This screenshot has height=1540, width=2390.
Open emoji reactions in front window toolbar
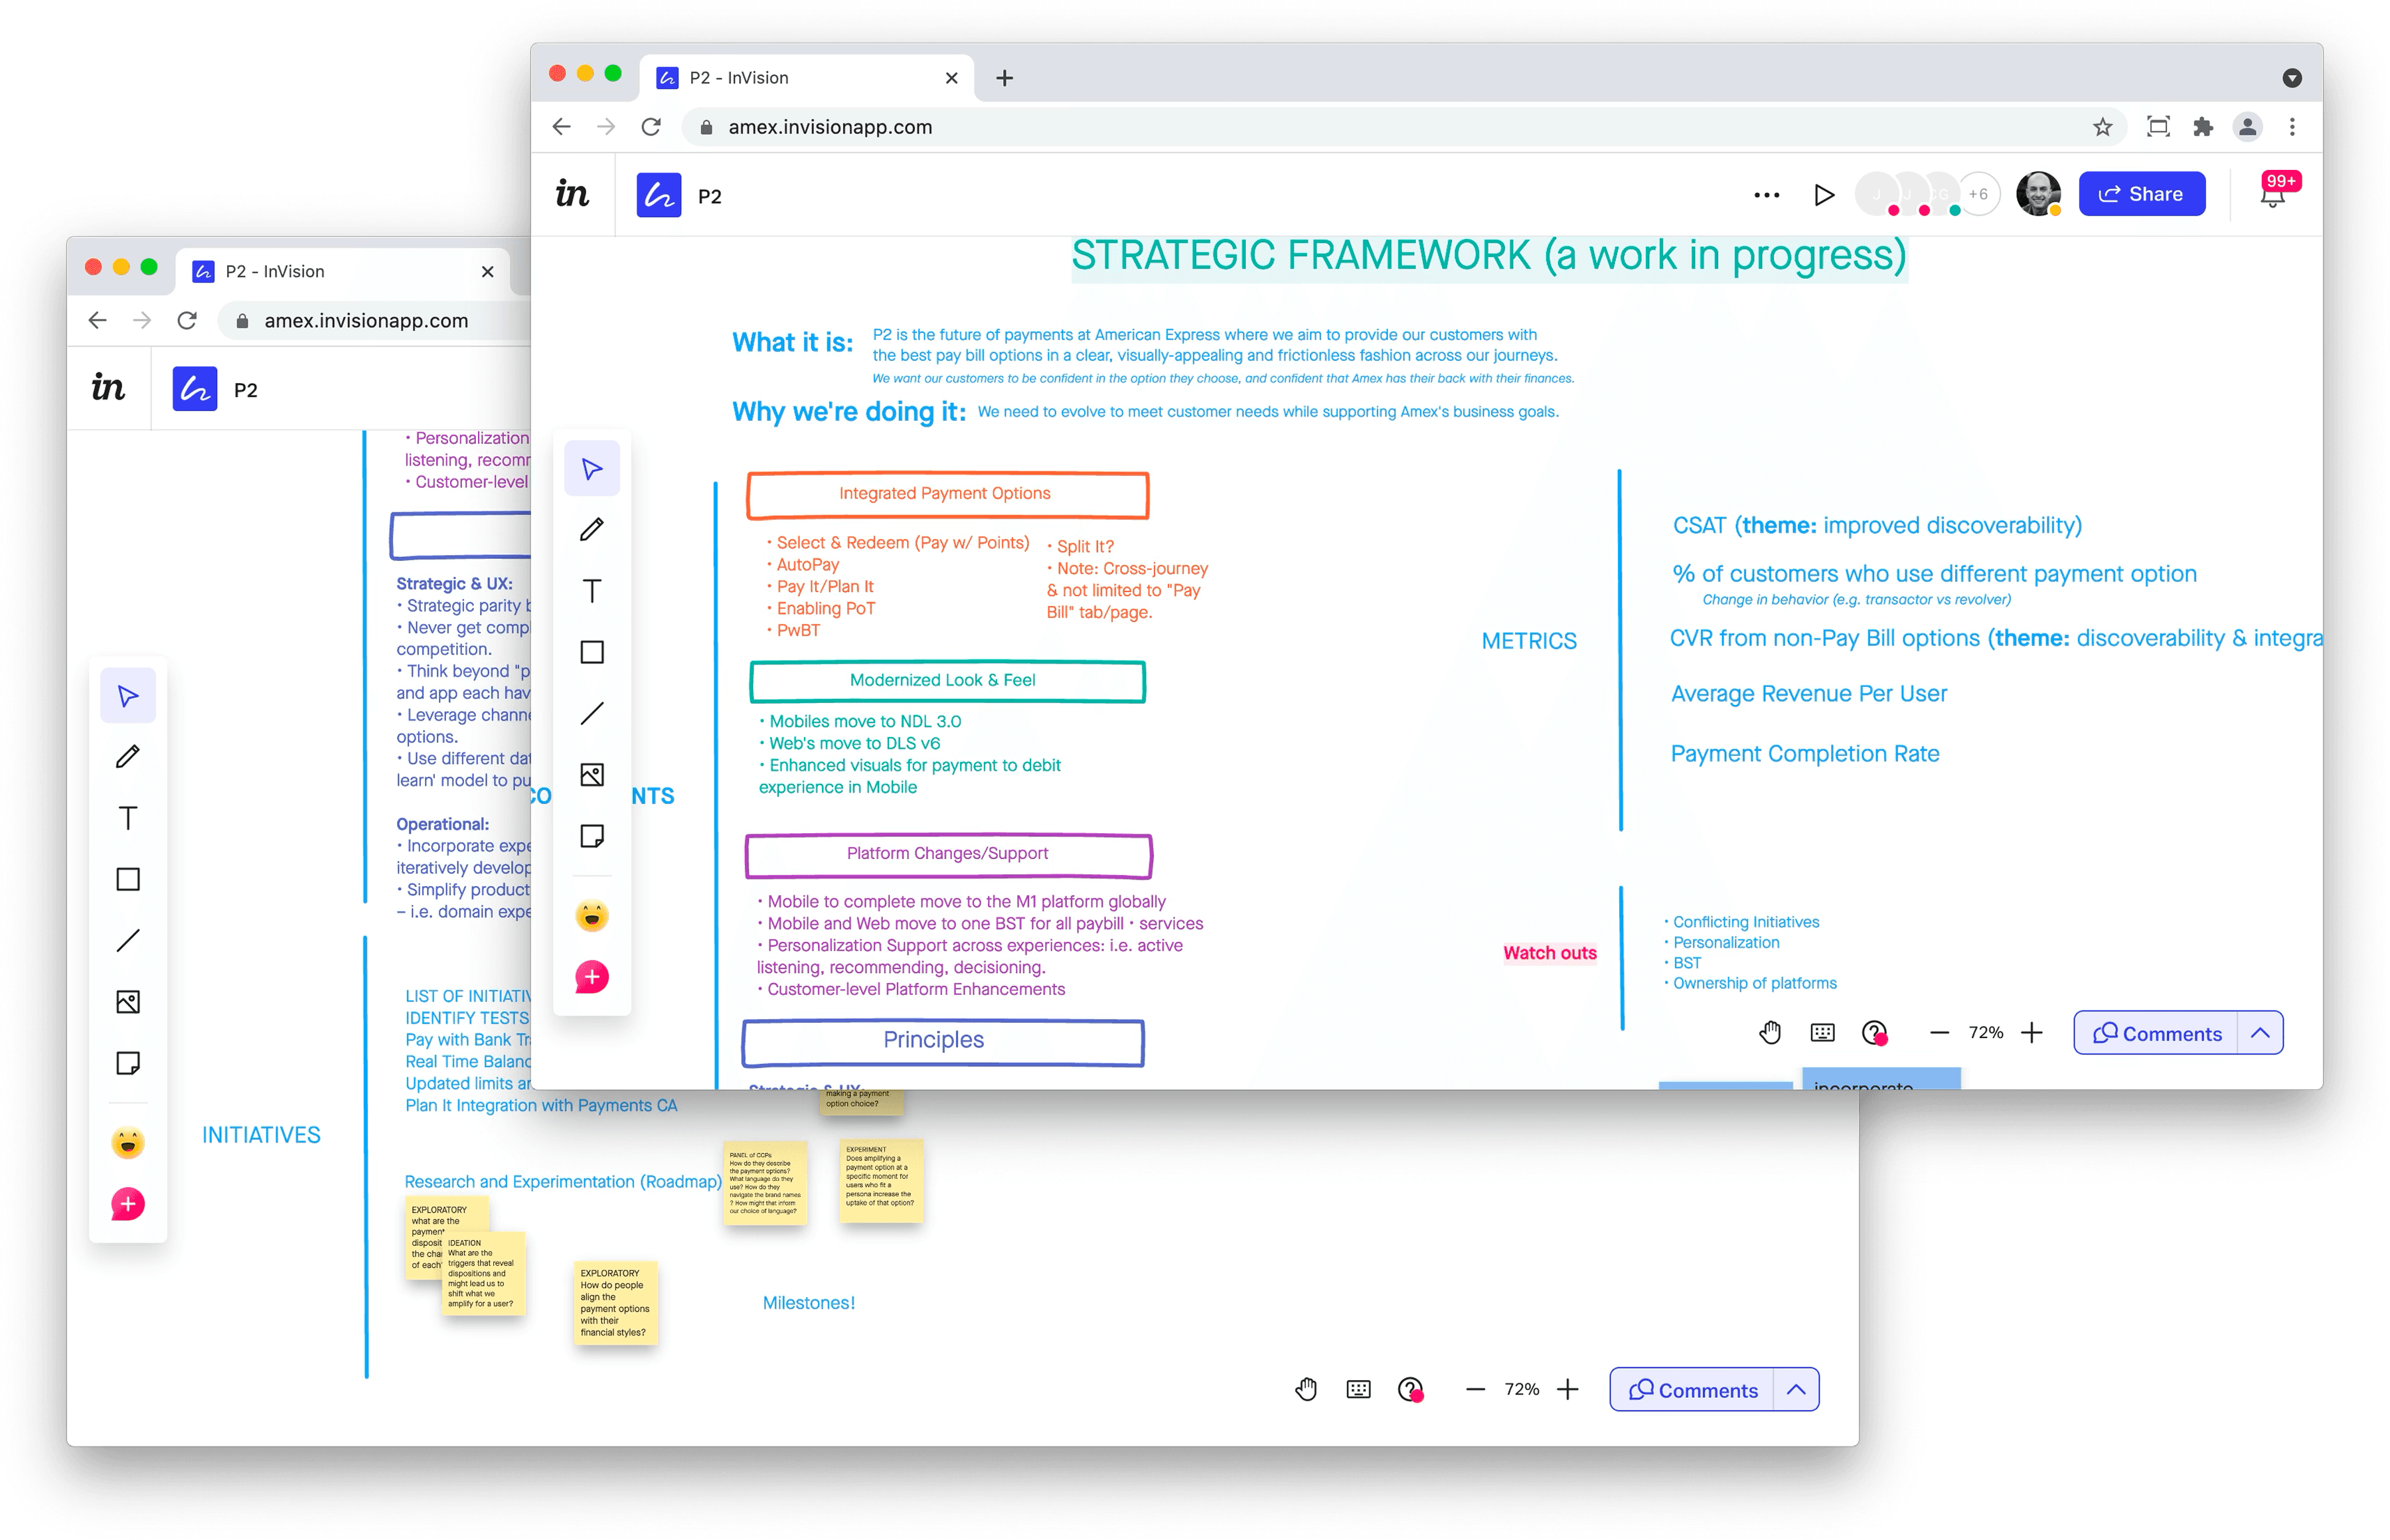(x=592, y=916)
